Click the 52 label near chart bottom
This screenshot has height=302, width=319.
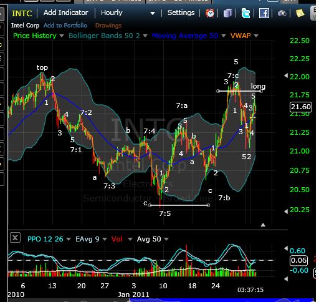tap(247, 157)
